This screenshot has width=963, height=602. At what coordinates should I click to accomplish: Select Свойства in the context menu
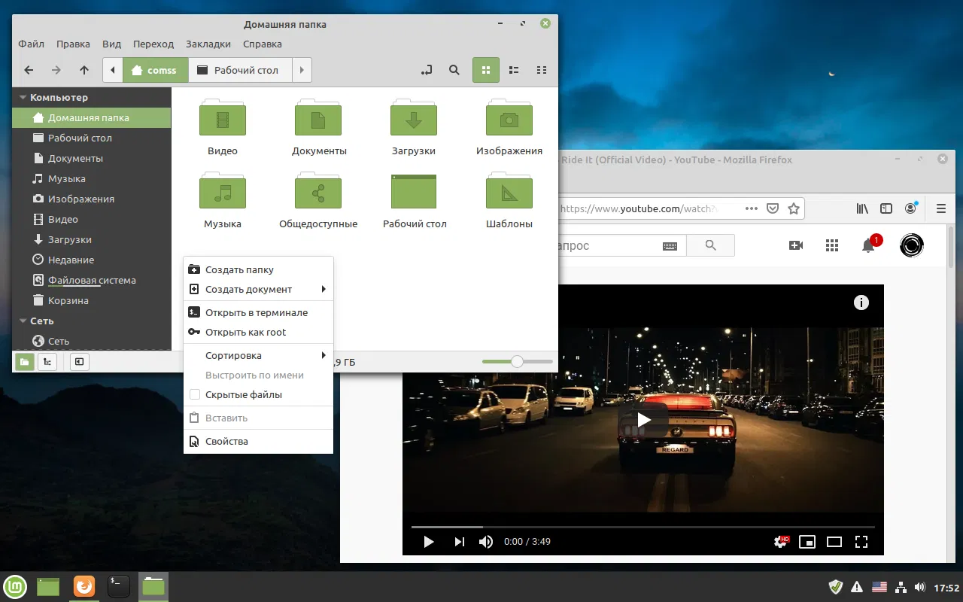226,441
